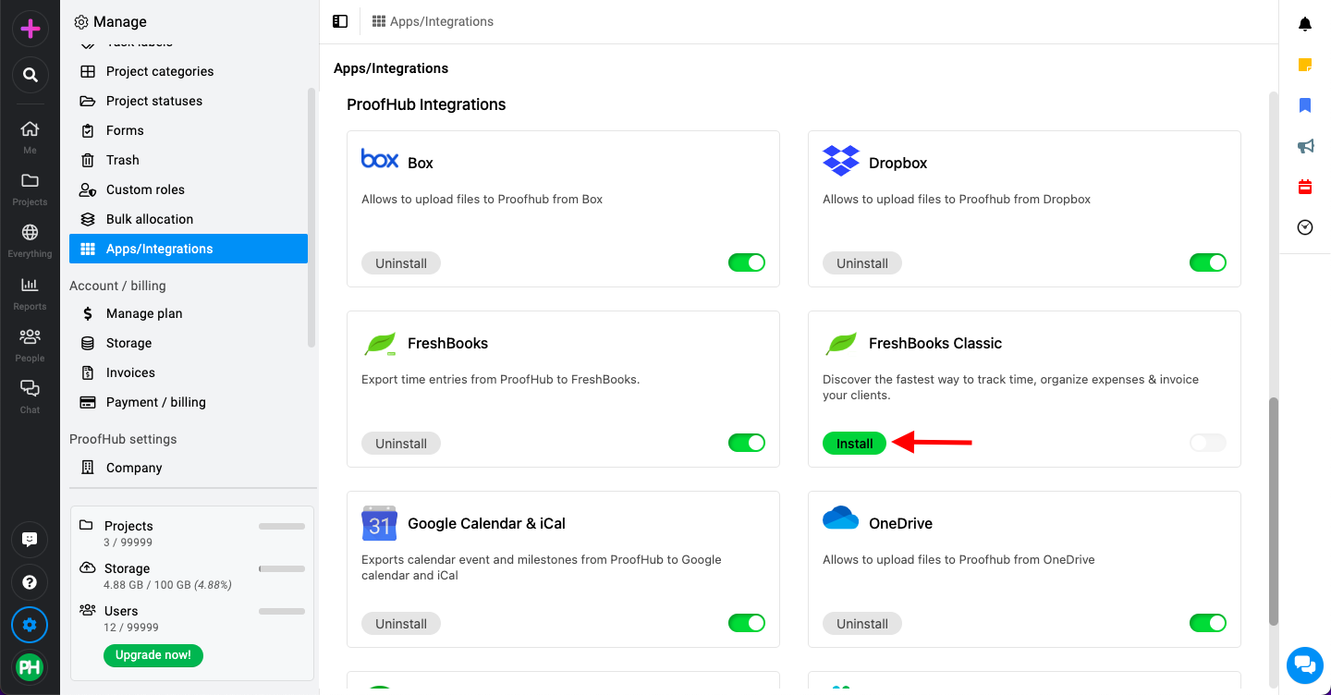Open notifications bell icon

tap(1305, 24)
